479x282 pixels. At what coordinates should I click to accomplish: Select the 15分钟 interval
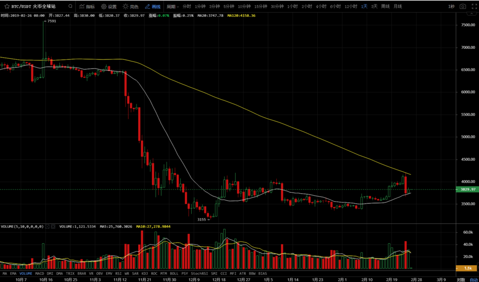click(x=261, y=7)
